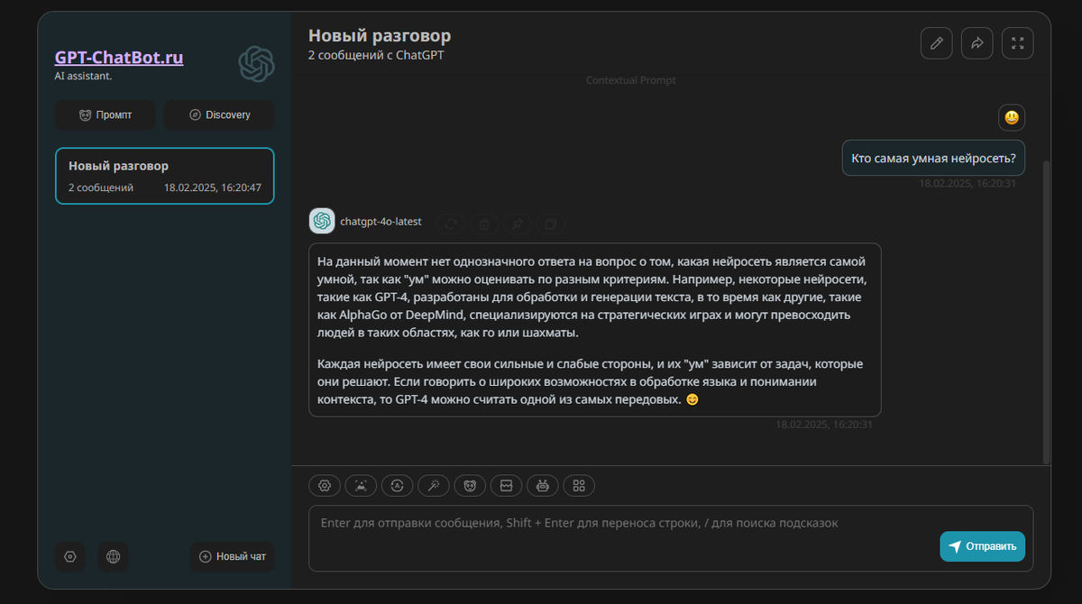
Task: Click the Discovery button
Action: pos(219,114)
